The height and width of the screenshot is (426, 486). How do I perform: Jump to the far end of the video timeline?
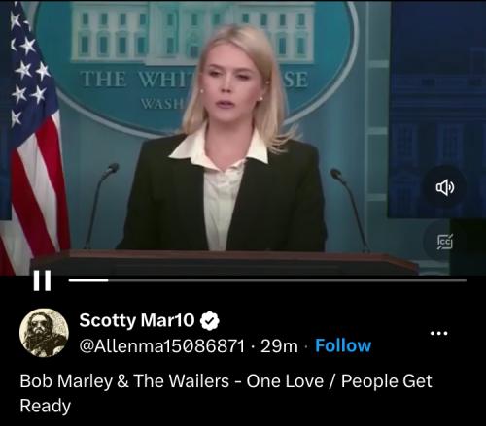click(x=466, y=280)
